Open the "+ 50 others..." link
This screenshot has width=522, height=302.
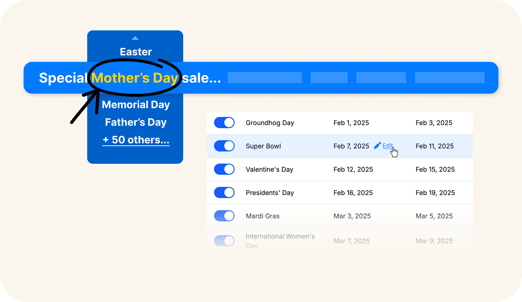point(136,140)
